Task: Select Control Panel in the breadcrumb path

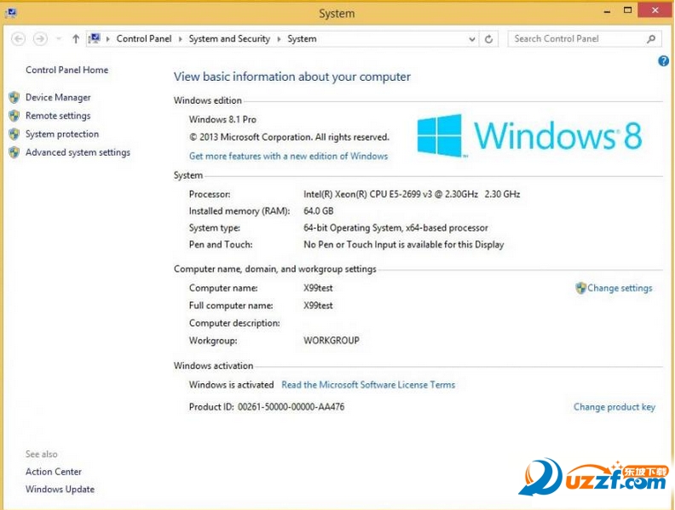Action: pos(143,38)
